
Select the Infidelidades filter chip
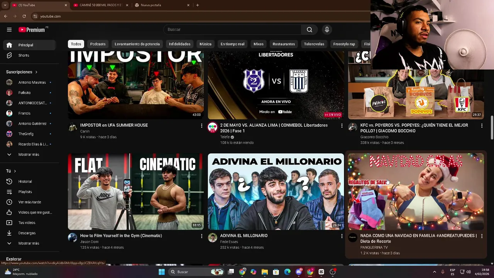[x=179, y=44]
